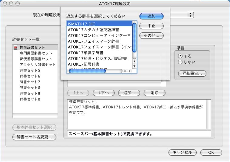Select 辞書セット6
230x162 pixels.
(x=35, y=76)
